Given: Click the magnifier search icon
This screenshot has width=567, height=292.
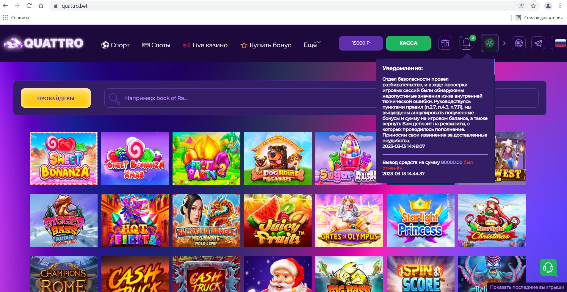Looking at the screenshot, I should [x=114, y=98].
